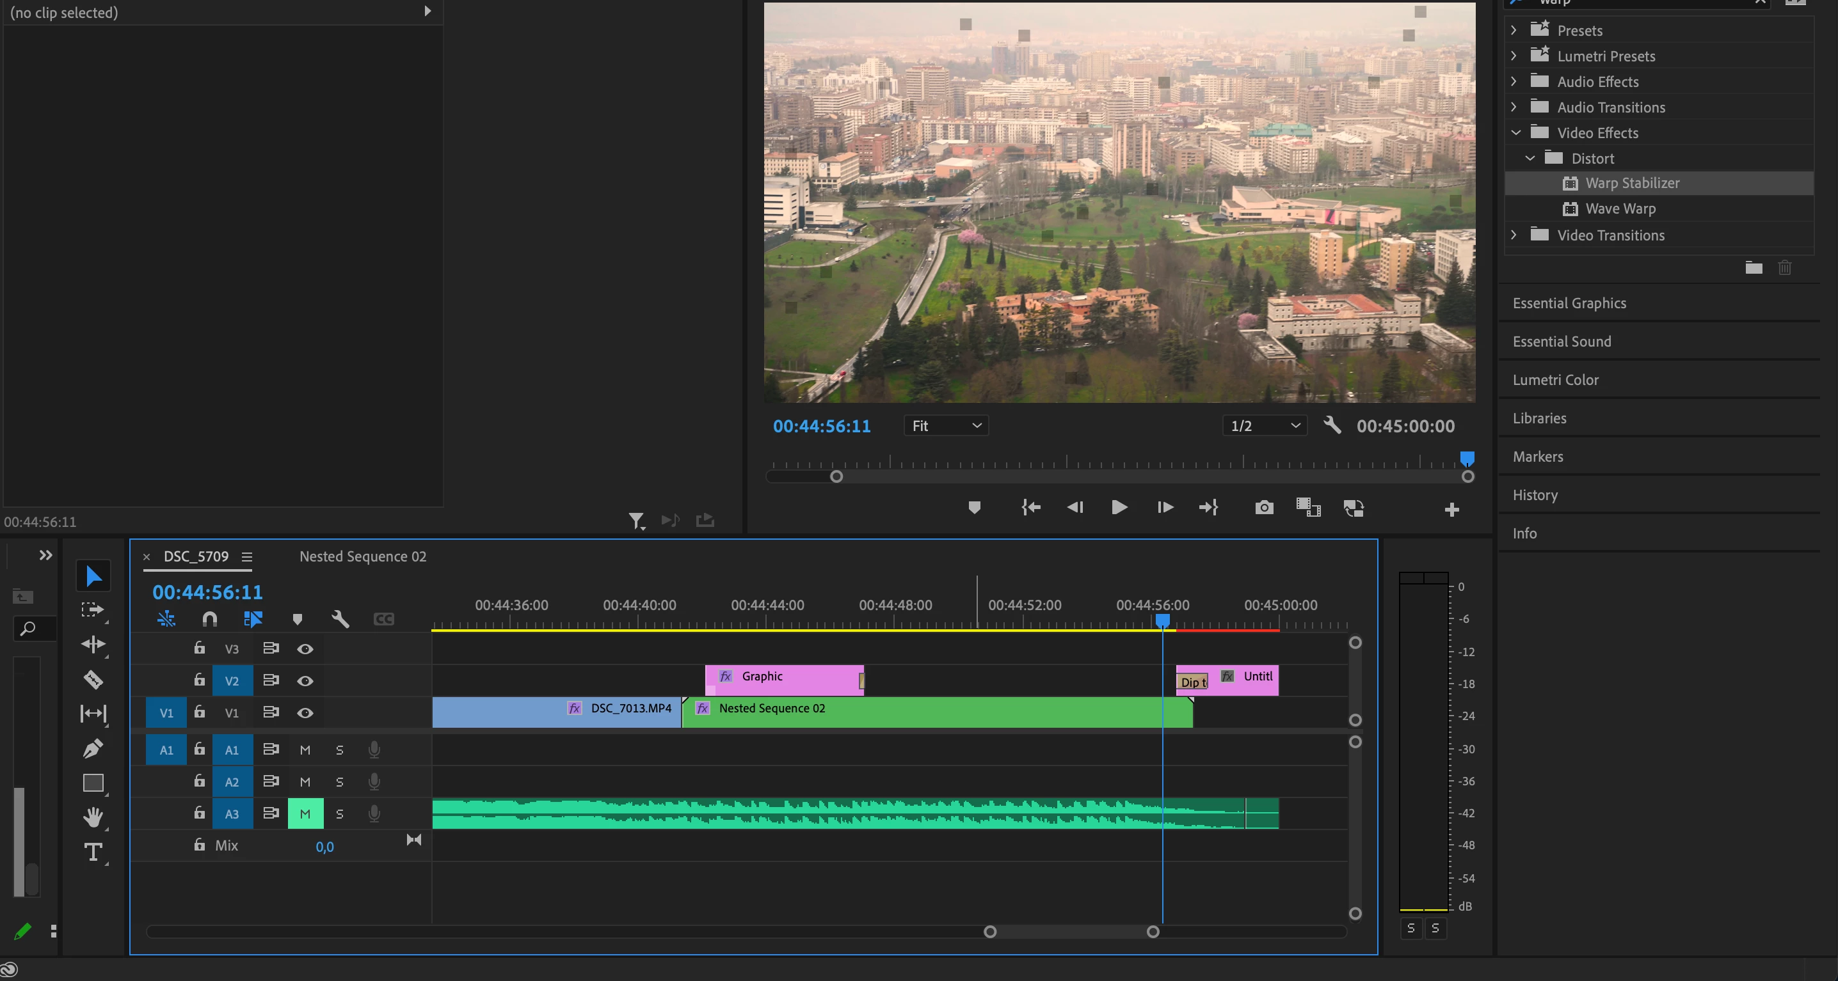Switch to Nested Sequence 02 tab
Image resolution: width=1838 pixels, height=981 pixels.
(x=362, y=556)
